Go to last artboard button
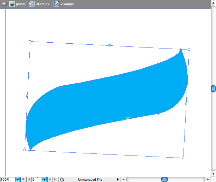Image resolution: width=216 pixels, height=182 pixels. tap(55, 179)
